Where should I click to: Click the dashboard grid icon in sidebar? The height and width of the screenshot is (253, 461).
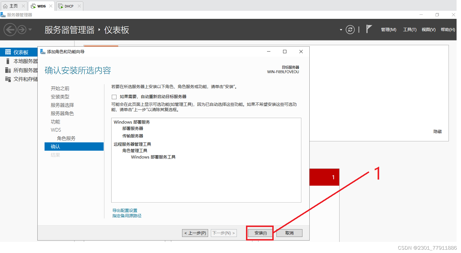[x=8, y=52]
